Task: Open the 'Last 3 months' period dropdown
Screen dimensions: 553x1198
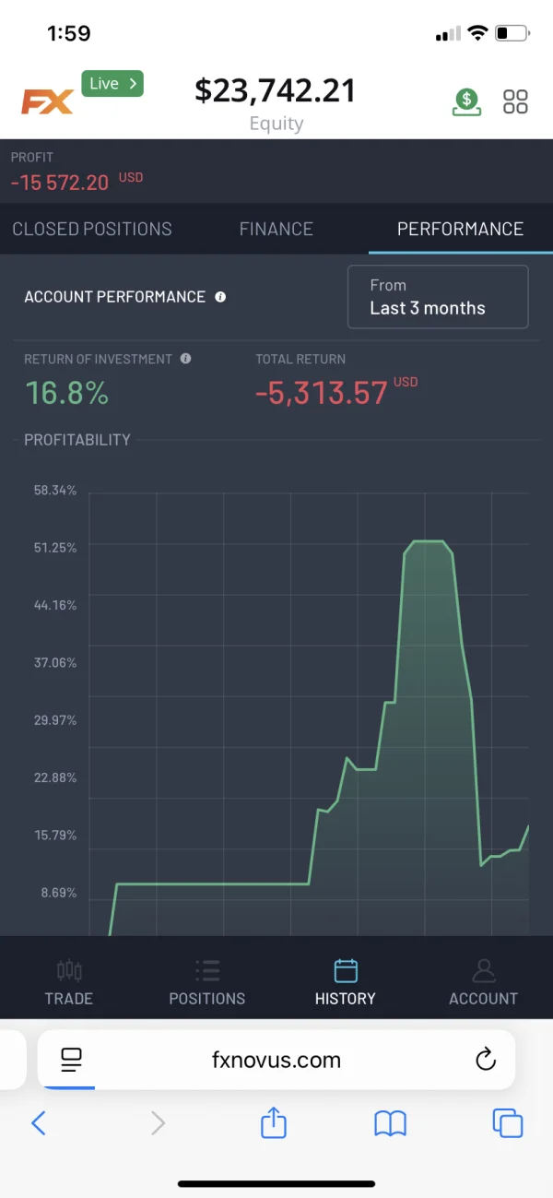Action: (x=437, y=297)
